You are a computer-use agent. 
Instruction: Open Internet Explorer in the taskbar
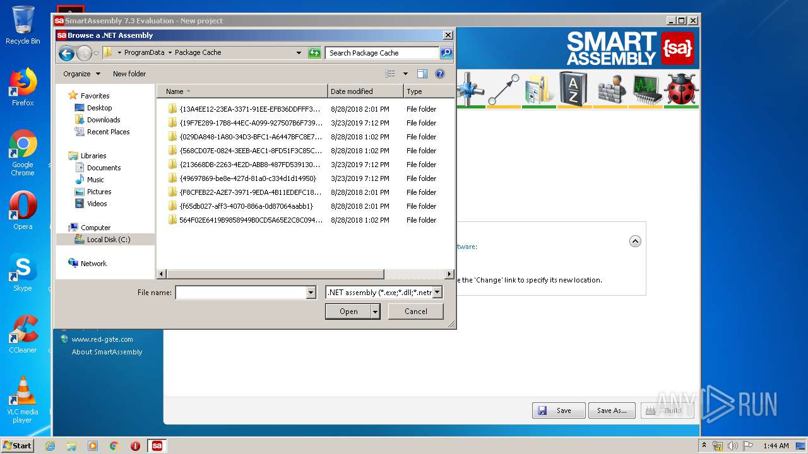click(50, 446)
